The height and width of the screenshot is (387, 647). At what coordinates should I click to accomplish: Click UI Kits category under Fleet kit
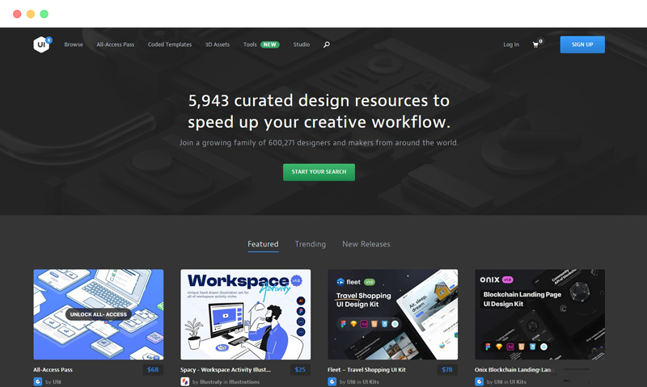pos(370,382)
